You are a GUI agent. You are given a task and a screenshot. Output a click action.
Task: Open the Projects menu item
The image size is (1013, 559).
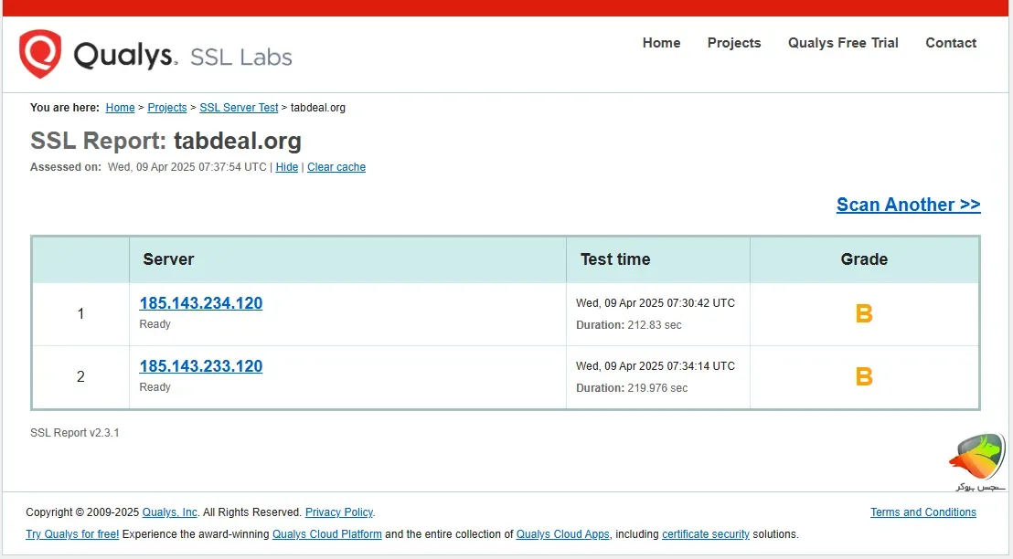(x=734, y=43)
